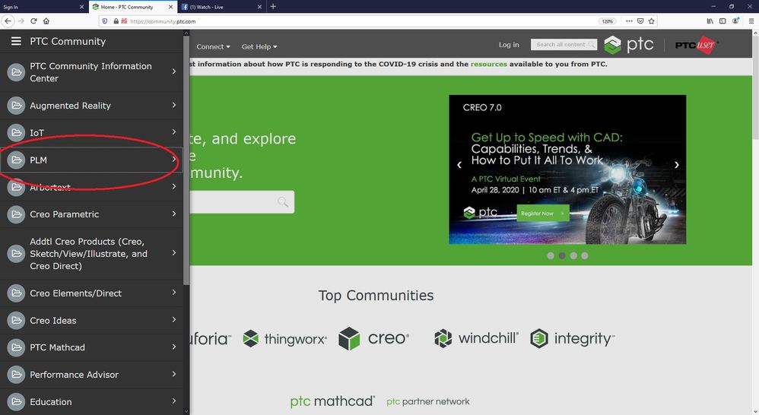Viewport: 759px width, 415px height.
Task: Open the Connect dropdown menu
Action: (x=213, y=46)
